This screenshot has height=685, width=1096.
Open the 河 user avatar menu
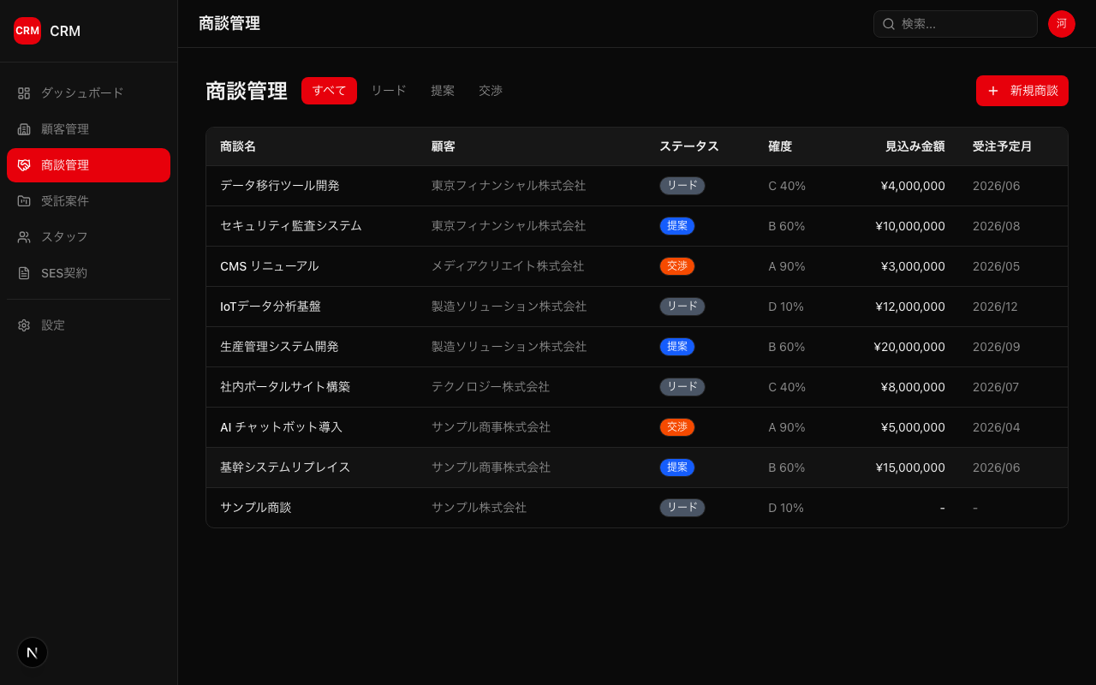[1061, 24]
